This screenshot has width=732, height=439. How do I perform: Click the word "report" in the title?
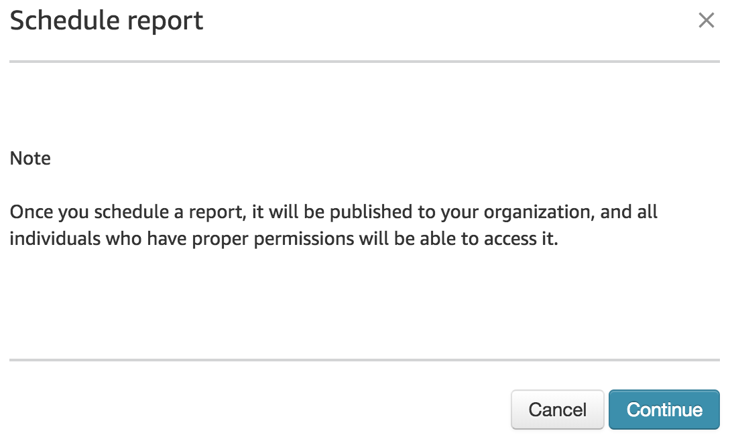click(166, 22)
